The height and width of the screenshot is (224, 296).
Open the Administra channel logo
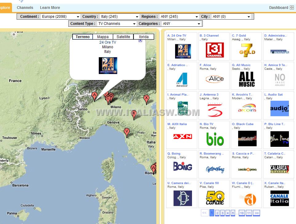tap(280, 52)
